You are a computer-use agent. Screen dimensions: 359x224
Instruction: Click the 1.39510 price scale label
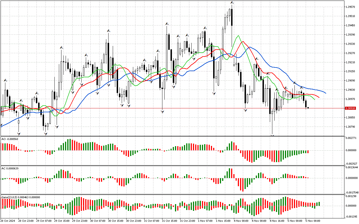[x=350, y=16]
